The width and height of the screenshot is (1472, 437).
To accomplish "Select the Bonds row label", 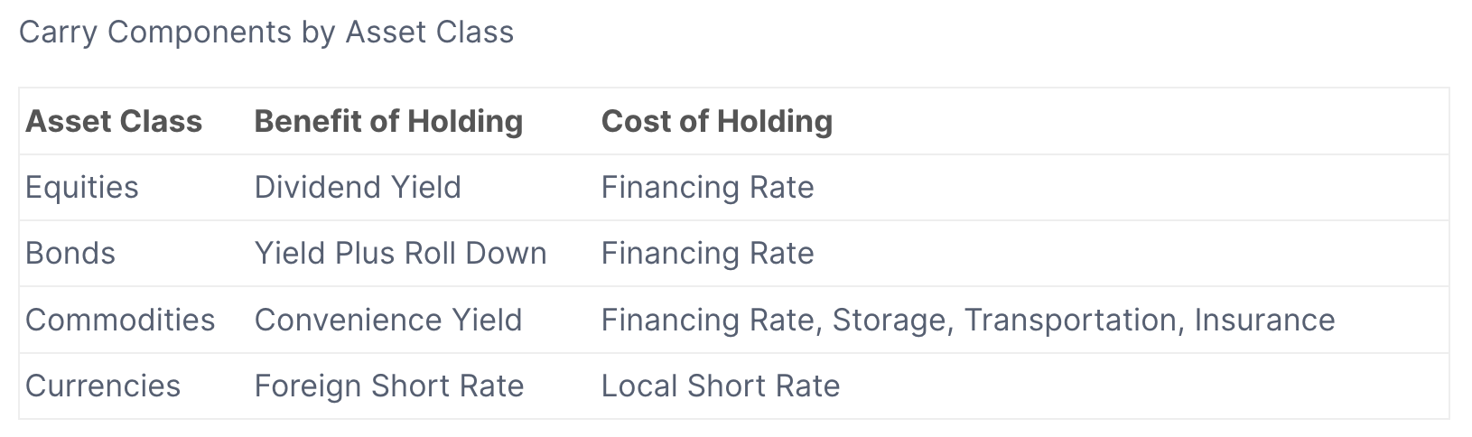I will (70, 254).
